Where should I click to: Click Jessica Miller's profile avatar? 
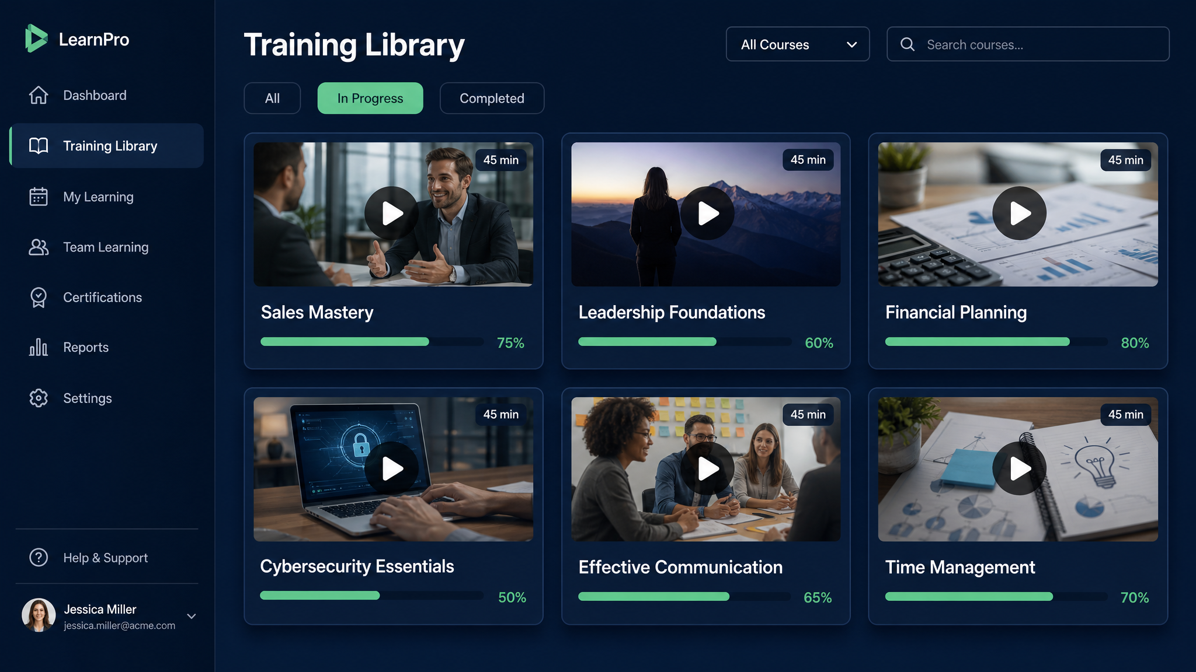39,615
